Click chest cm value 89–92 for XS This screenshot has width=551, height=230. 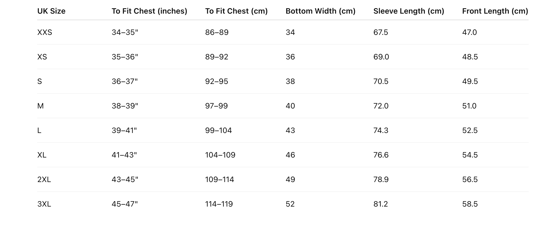(216, 57)
